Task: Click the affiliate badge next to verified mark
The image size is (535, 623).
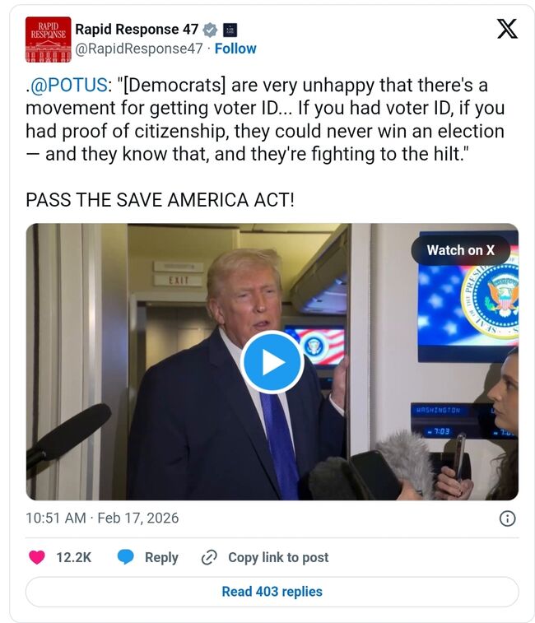Action: 230,30
